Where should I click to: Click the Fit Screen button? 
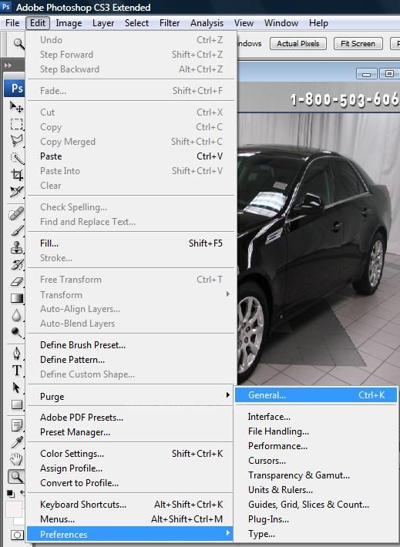coord(358,44)
